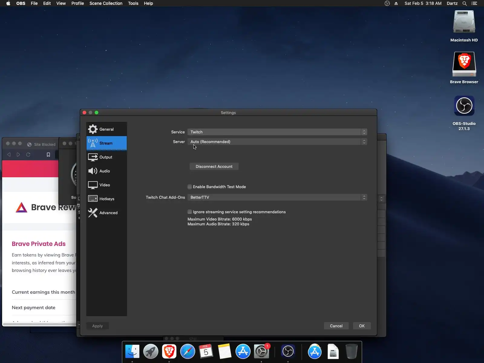Click the Disconnect Account button
Image resolution: width=484 pixels, height=363 pixels.
214,166
